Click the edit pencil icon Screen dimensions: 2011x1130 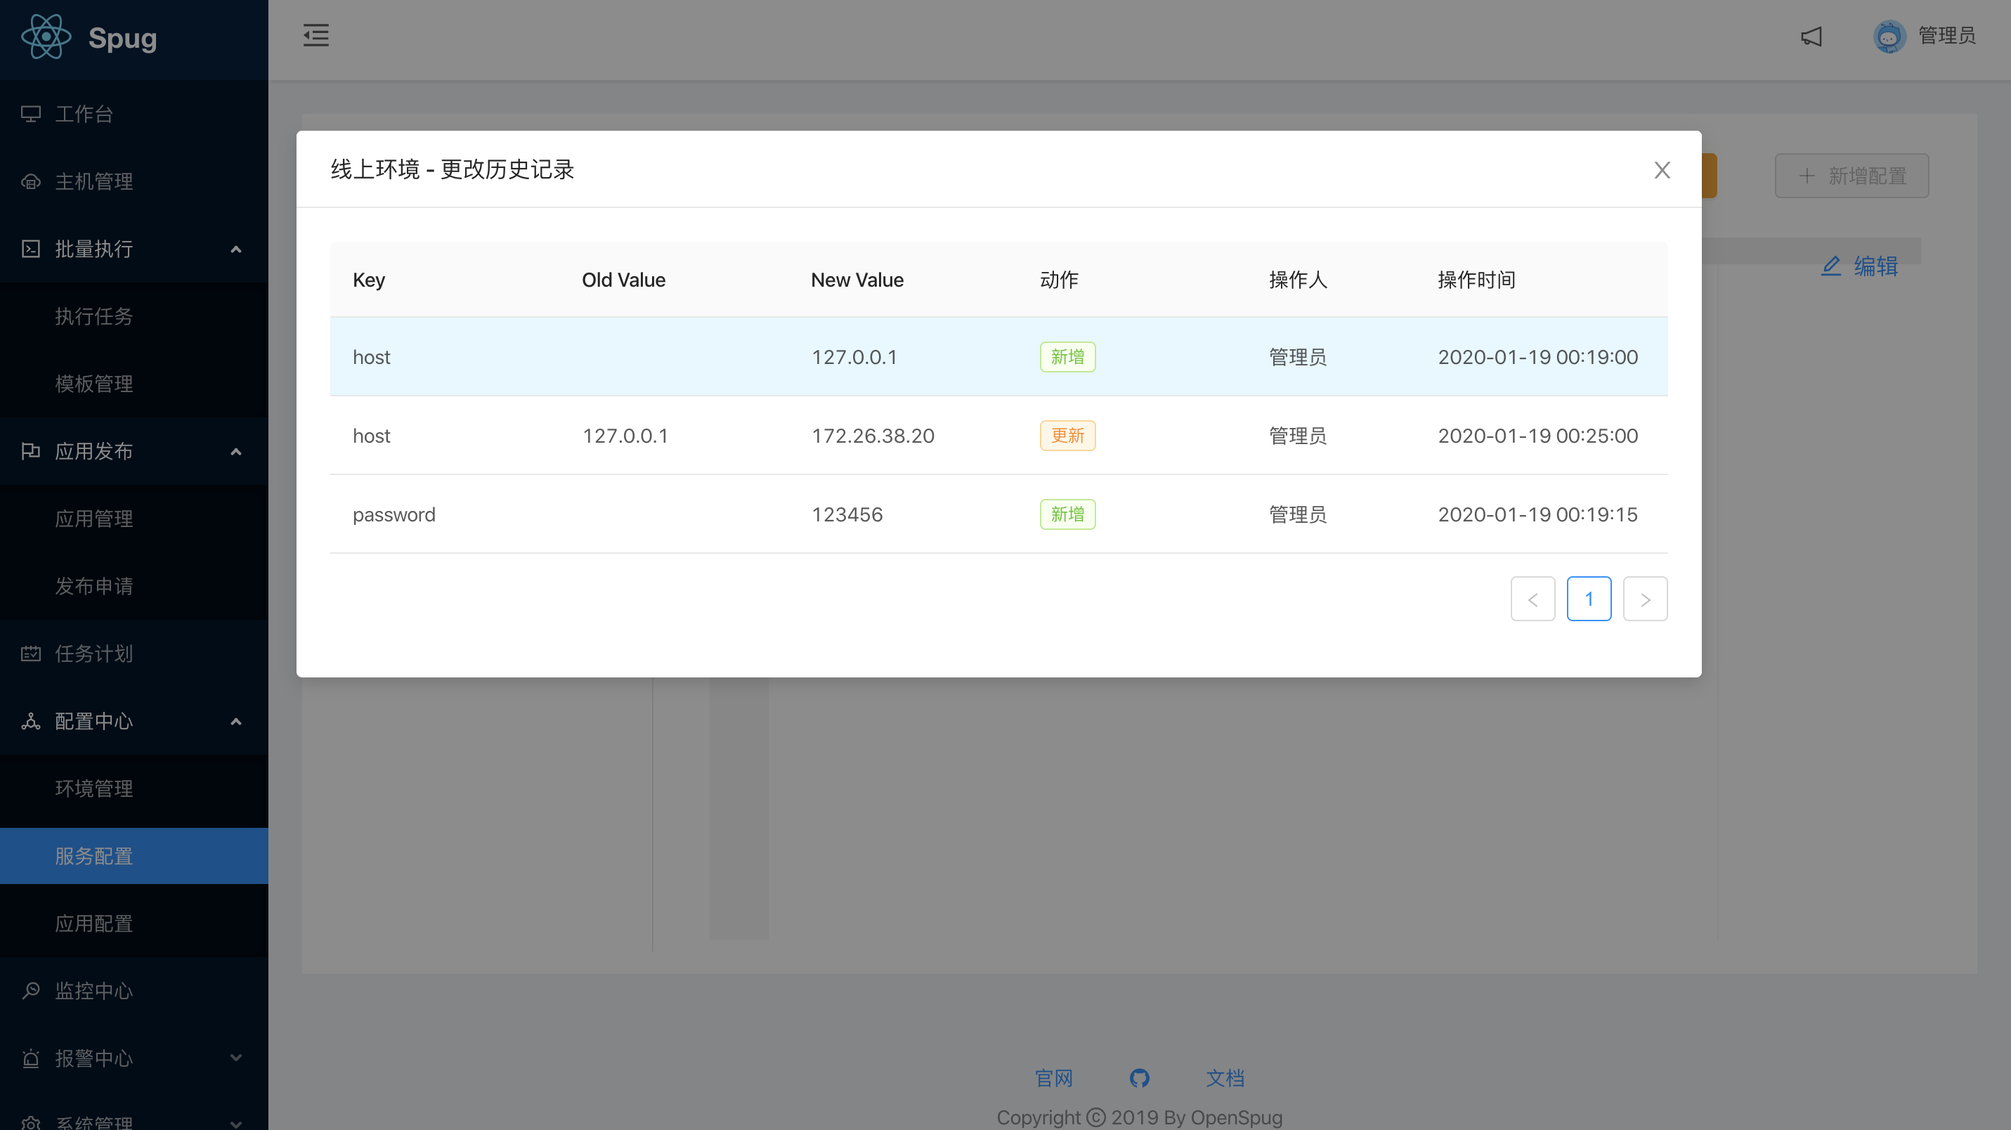(x=1830, y=266)
